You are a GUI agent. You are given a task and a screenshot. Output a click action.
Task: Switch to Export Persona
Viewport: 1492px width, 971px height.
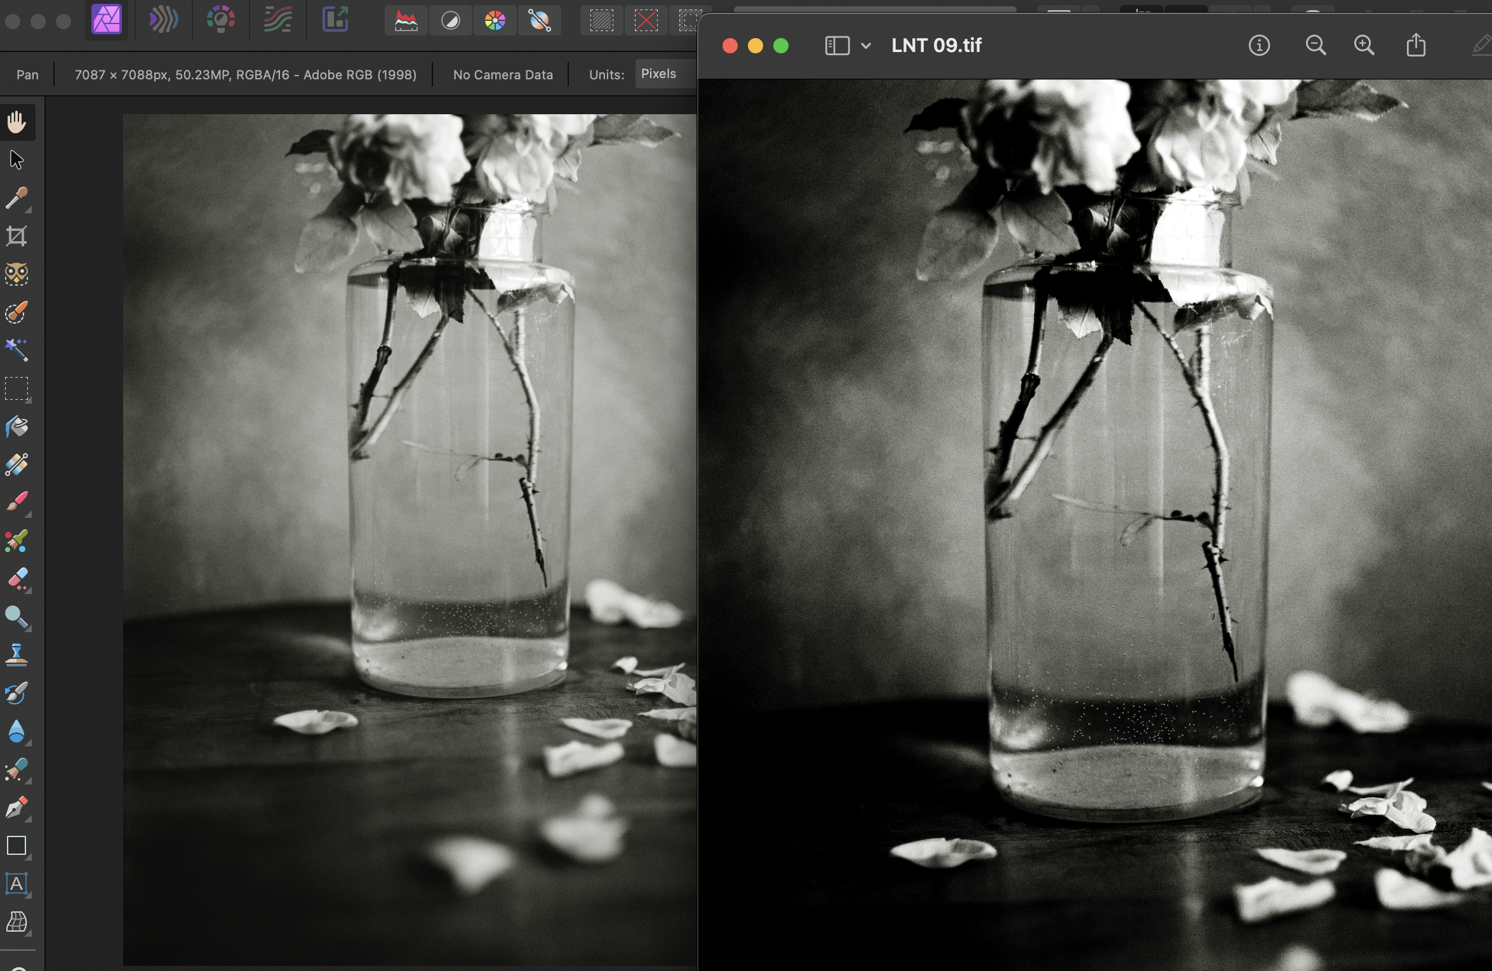(335, 20)
